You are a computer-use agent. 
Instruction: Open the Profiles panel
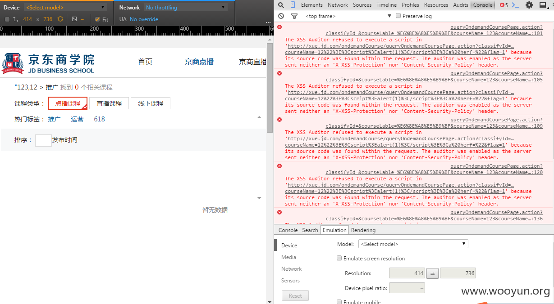coord(411,5)
